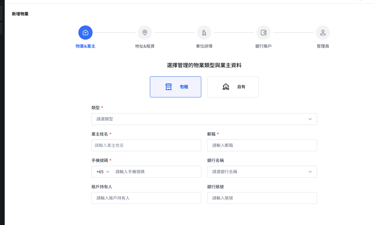Click the 單位詳情 building icon

[204, 33]
